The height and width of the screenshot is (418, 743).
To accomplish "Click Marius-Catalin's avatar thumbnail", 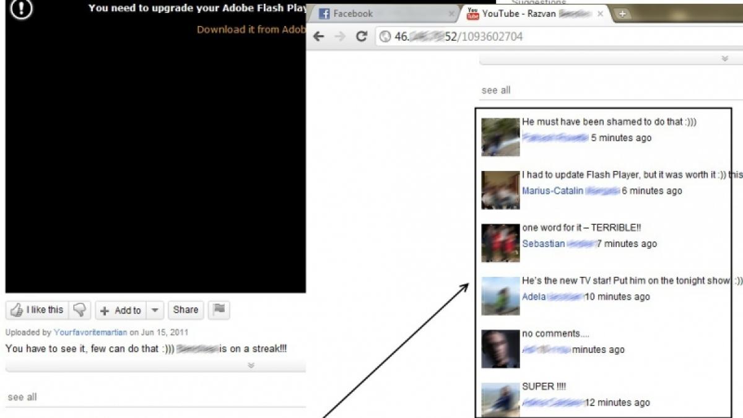I will point(500,190).
